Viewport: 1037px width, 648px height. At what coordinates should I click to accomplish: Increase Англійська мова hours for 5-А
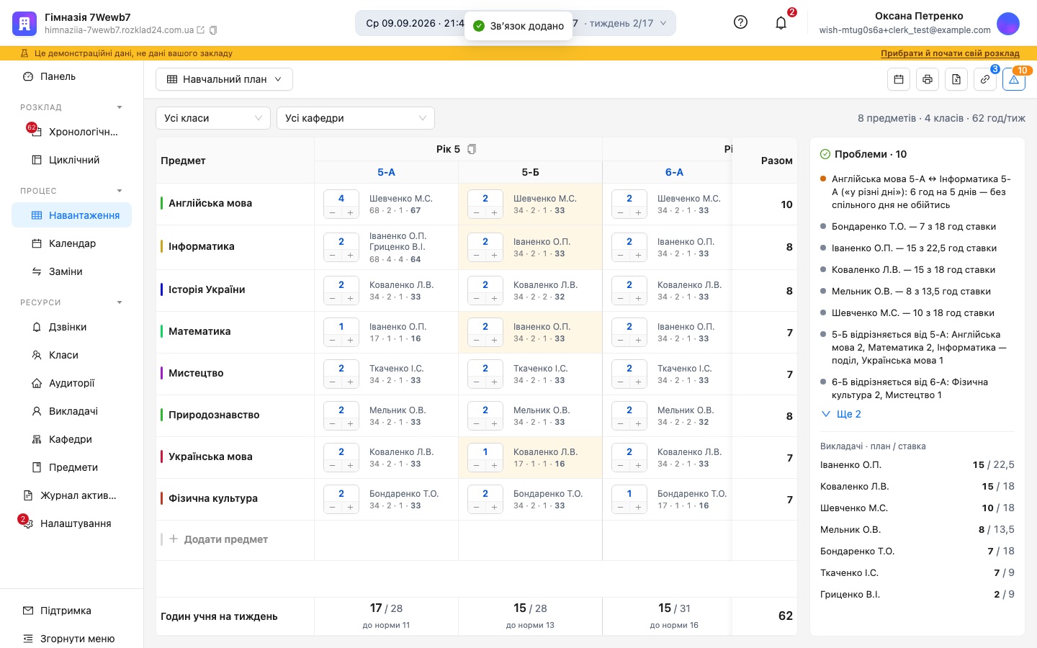pyautogui.click(x=350, y=212)
